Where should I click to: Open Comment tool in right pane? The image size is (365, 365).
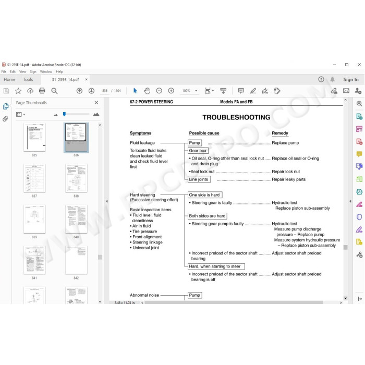(x=359, y=154)
